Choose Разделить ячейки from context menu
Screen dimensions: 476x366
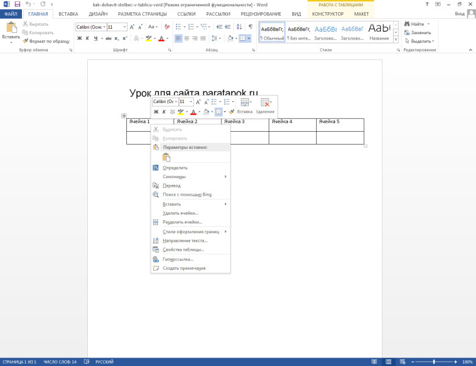tap(182, 222)
